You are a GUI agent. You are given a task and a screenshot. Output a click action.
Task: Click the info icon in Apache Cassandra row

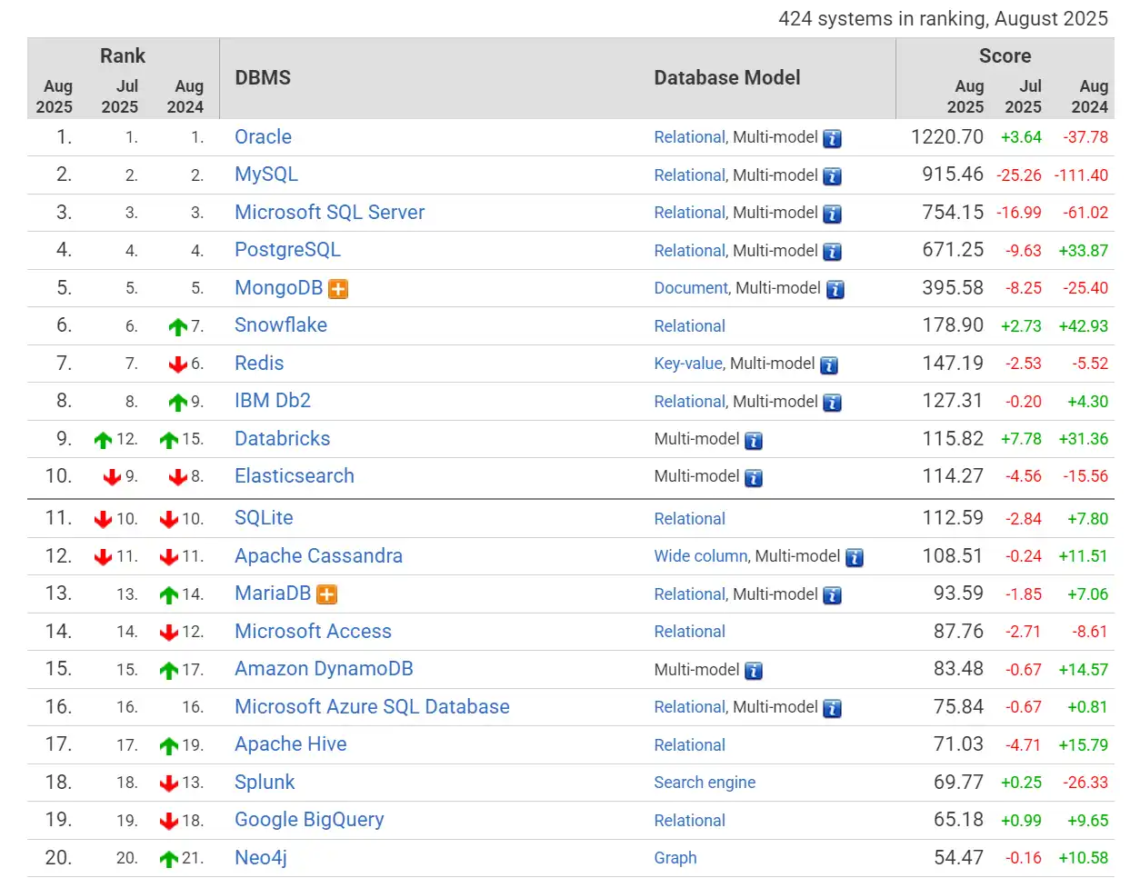point(855,557)
